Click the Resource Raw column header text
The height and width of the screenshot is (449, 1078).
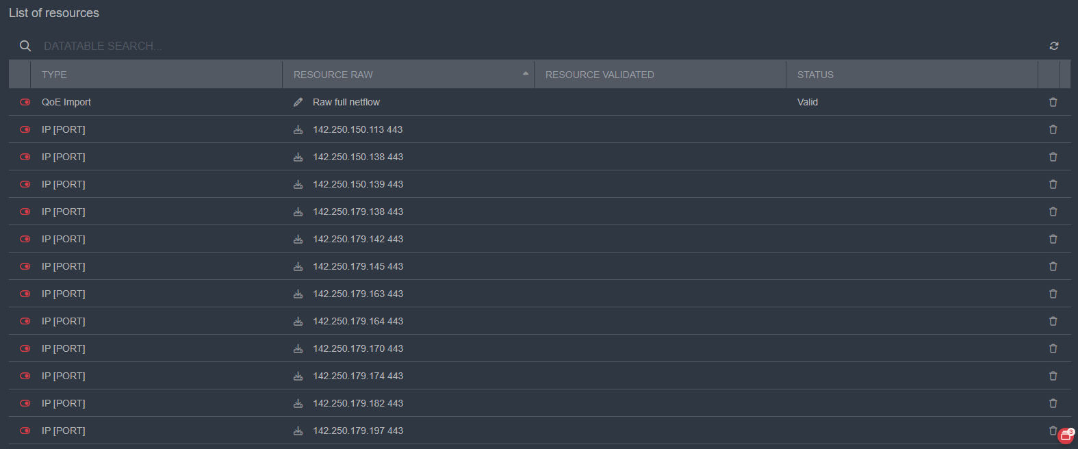click(333, 75)
